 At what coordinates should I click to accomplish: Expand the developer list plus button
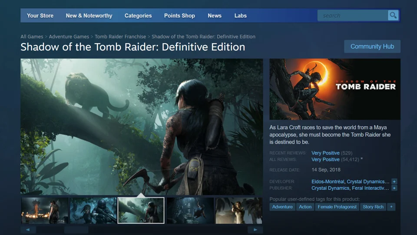coord(394,181)
